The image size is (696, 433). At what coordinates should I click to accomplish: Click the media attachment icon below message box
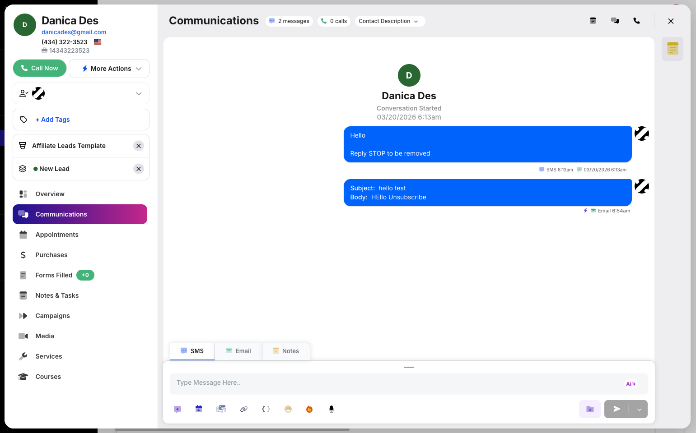pos(221,409)
